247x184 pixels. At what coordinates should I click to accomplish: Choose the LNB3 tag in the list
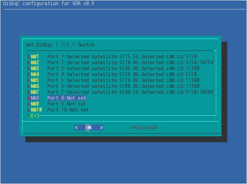pyautogui.click(x=34, y=69)
